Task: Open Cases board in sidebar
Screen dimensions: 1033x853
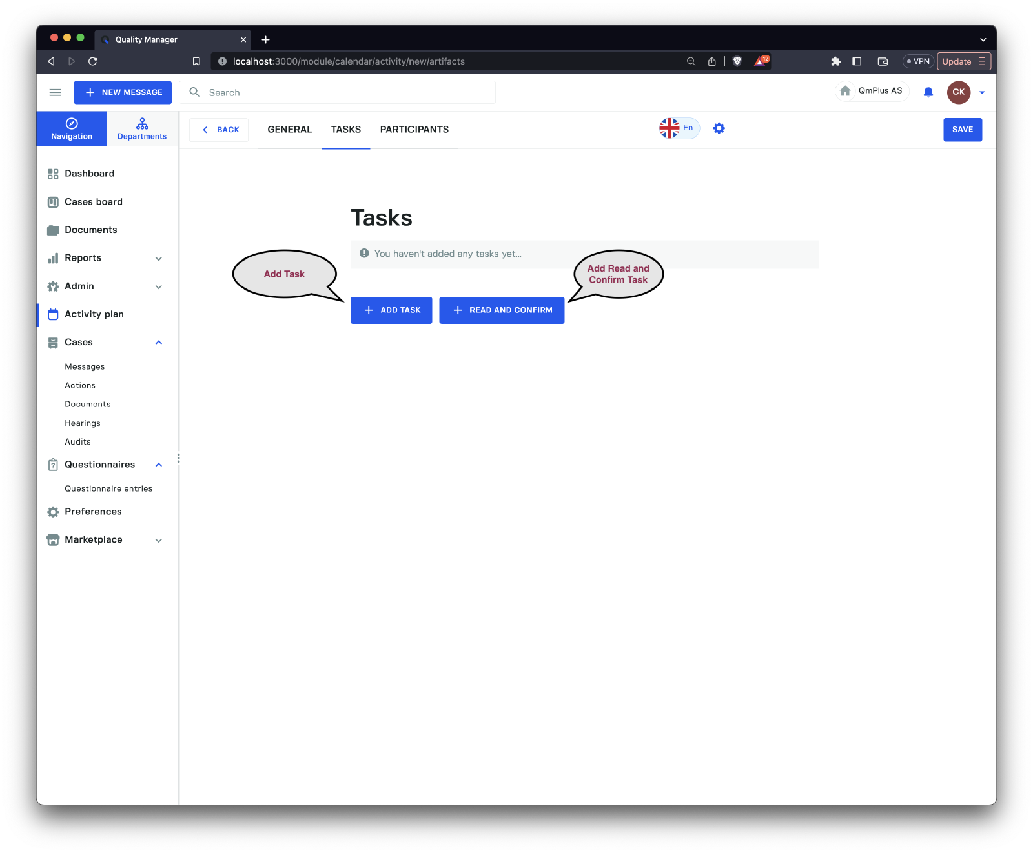Action: coord(93,202)
